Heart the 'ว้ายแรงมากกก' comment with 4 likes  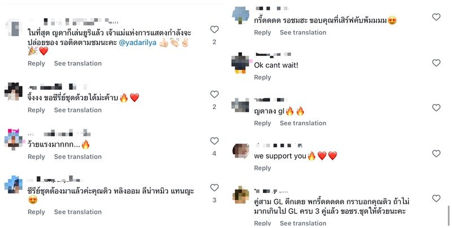point(214,141)
